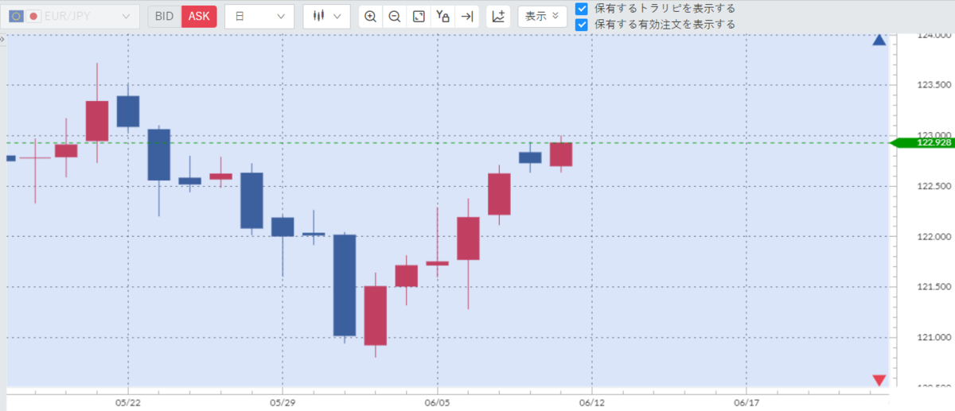The width and height of the screenshot is (955, 411).
Task: Click the 122.000 price axis label
Action: click(x=934, y=237)
